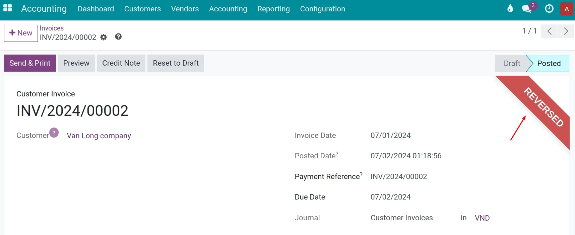This screenshot has width=575, height=235.
Task: Click the Accounting app title
Action: click(x=44, y=9)
